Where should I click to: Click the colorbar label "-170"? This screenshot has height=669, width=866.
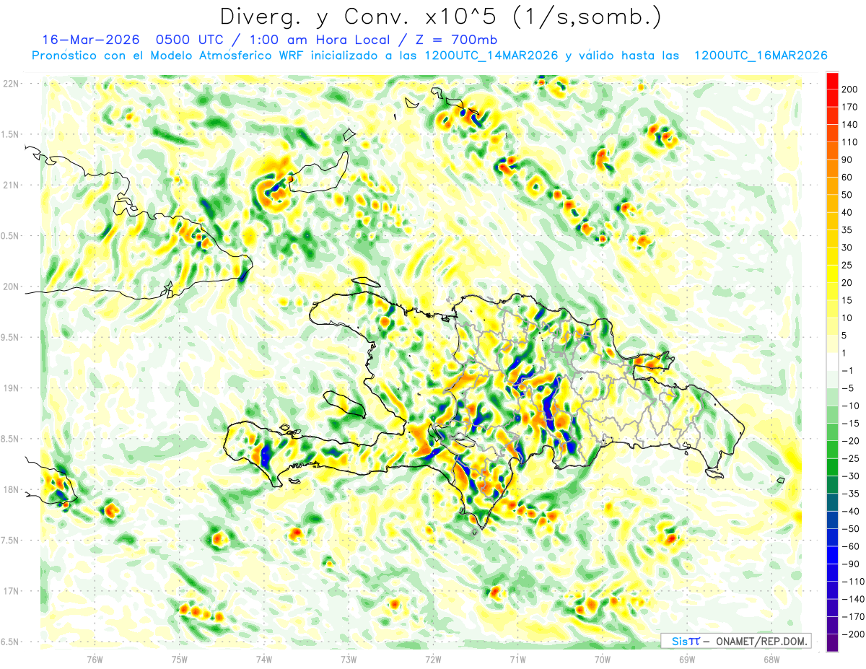(x=853, y=616)
